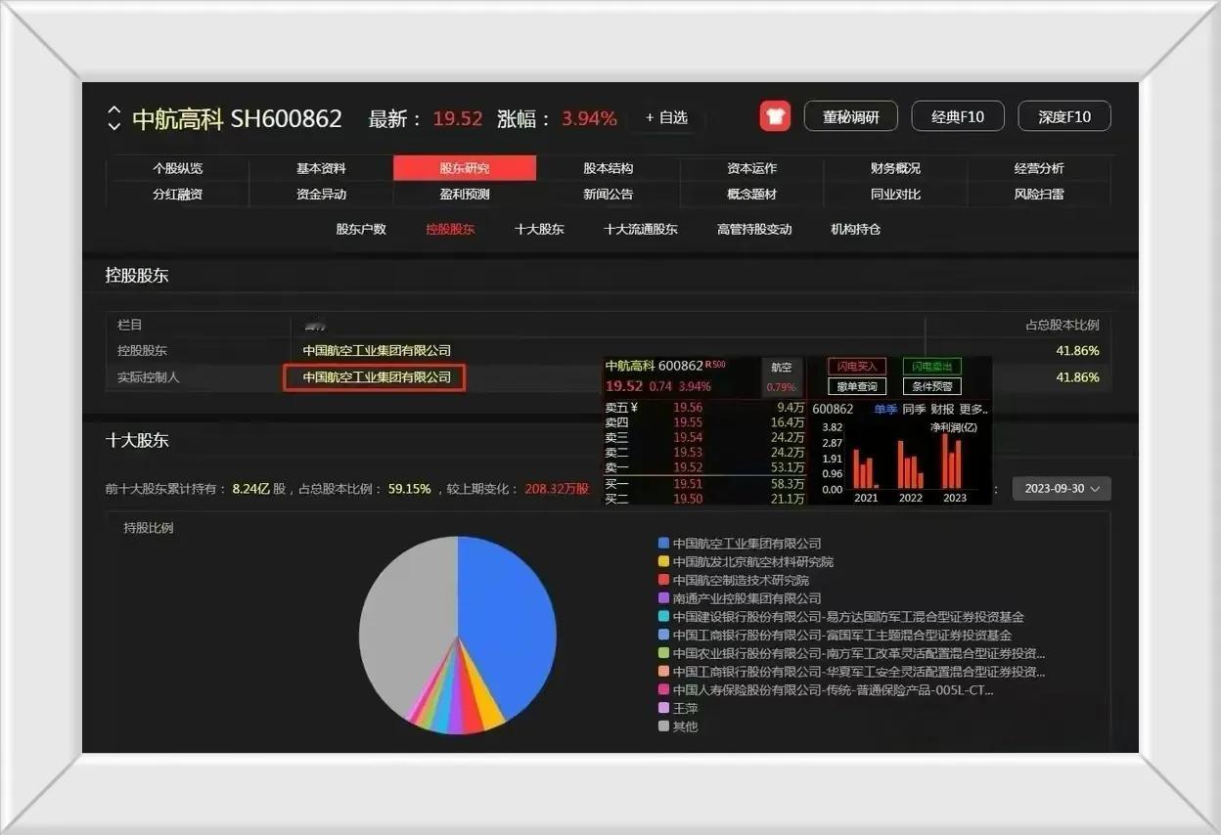Click the 条件预警 button
1221x835 pixels.
[931, 386]
